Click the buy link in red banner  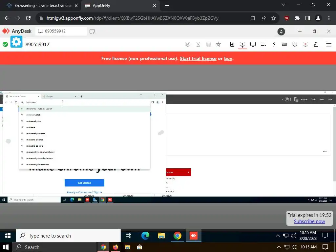[x=228, y=58]
